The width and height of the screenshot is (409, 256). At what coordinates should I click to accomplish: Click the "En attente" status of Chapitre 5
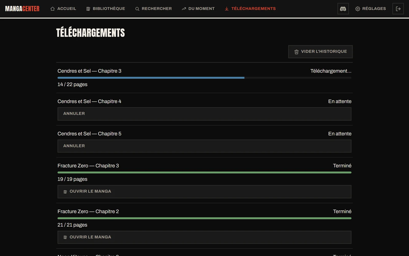340,134
